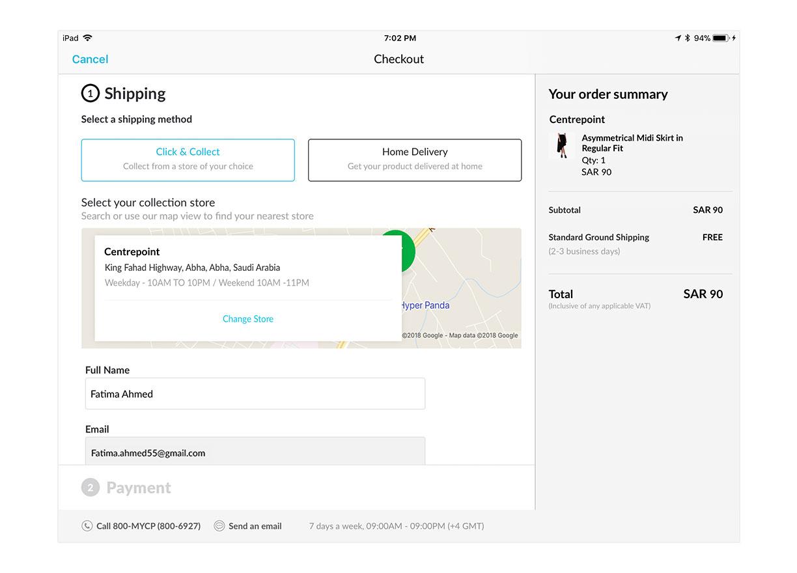The image size is (797, 573).
Task: Click the location arrow icon in the status bar
Action: coord(678,38)
